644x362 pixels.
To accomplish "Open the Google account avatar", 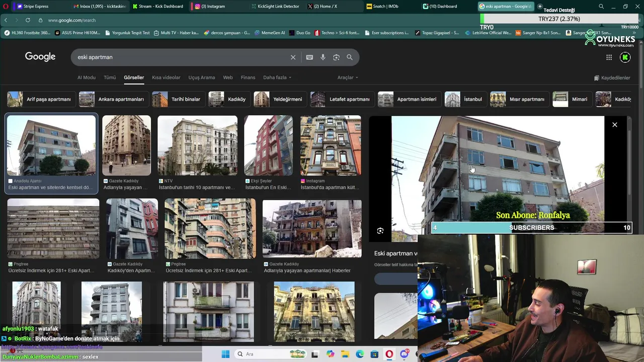I will tap(625, 57).
